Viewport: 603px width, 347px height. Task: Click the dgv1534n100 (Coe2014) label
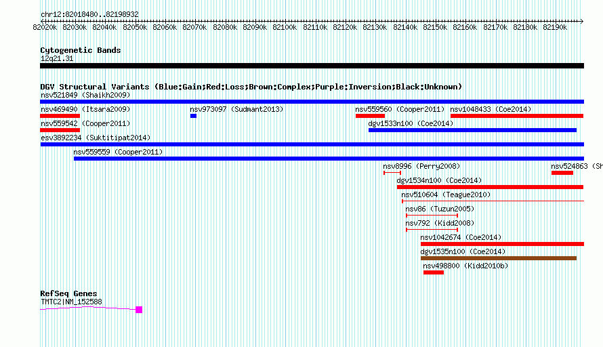click(x=439, y=180)
